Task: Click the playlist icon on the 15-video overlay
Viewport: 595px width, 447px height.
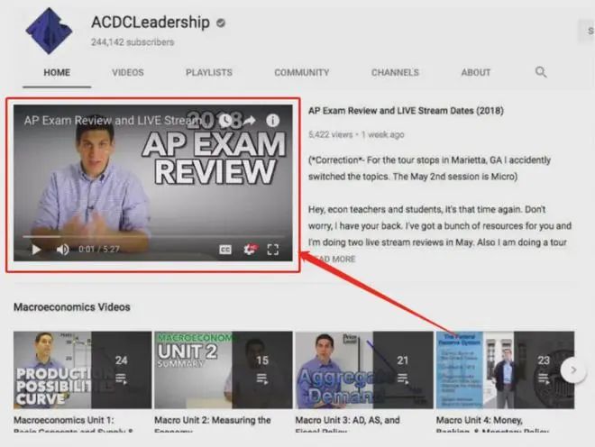Action: point(261,379)
